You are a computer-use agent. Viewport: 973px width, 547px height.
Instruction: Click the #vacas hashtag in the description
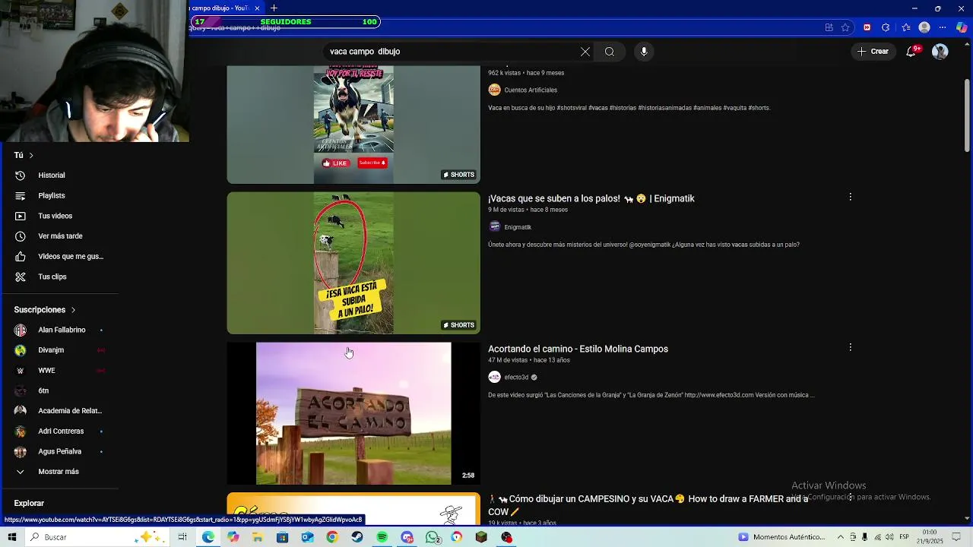click(x=598, y=108)
